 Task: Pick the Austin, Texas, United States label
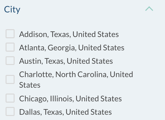[x=66, y=61]
